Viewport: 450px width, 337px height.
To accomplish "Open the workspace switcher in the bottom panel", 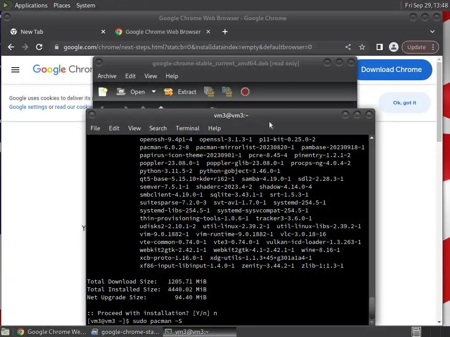I will click(x=416, y=332).
